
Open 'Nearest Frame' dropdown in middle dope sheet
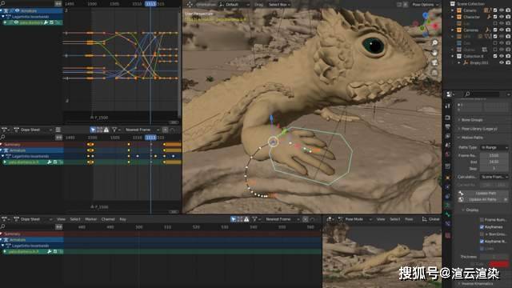142,130
